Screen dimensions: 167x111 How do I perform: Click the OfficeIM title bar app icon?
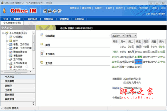(2, 3)
